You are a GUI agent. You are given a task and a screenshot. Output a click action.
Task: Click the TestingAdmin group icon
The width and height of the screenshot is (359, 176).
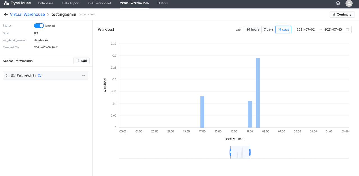click(x=13, y=75)
